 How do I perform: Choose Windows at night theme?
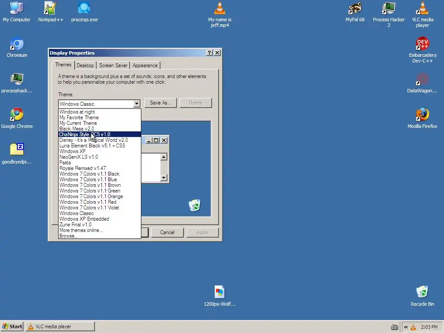point(100,112)
